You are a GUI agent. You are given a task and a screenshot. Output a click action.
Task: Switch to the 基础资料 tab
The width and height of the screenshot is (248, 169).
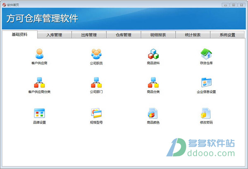point(19,34)
